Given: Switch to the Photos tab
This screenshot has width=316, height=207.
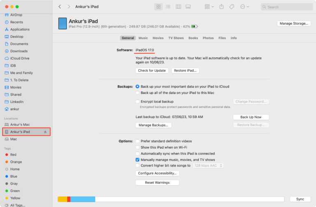Looking at the screenshot, I should tap(208, 38).
